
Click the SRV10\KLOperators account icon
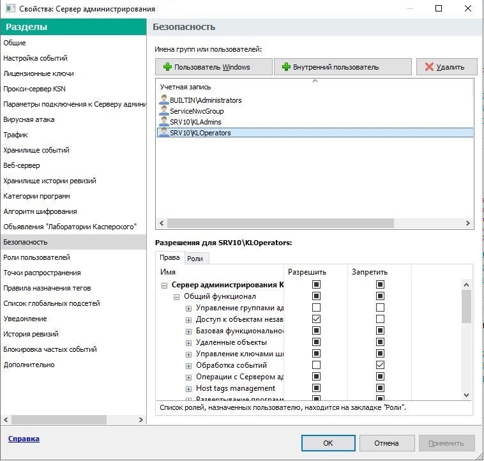point(164,133)
